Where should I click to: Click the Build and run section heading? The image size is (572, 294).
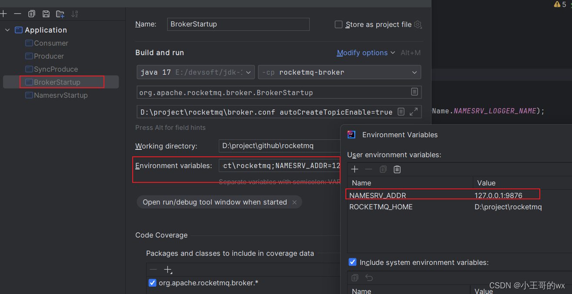tap(160, 53)
